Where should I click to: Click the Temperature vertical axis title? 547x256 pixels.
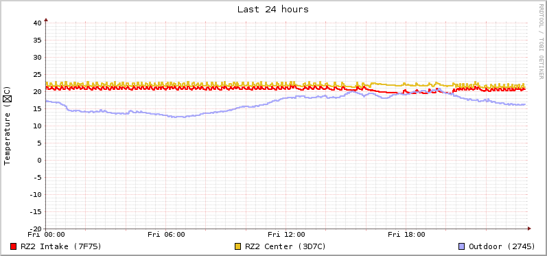8,126
